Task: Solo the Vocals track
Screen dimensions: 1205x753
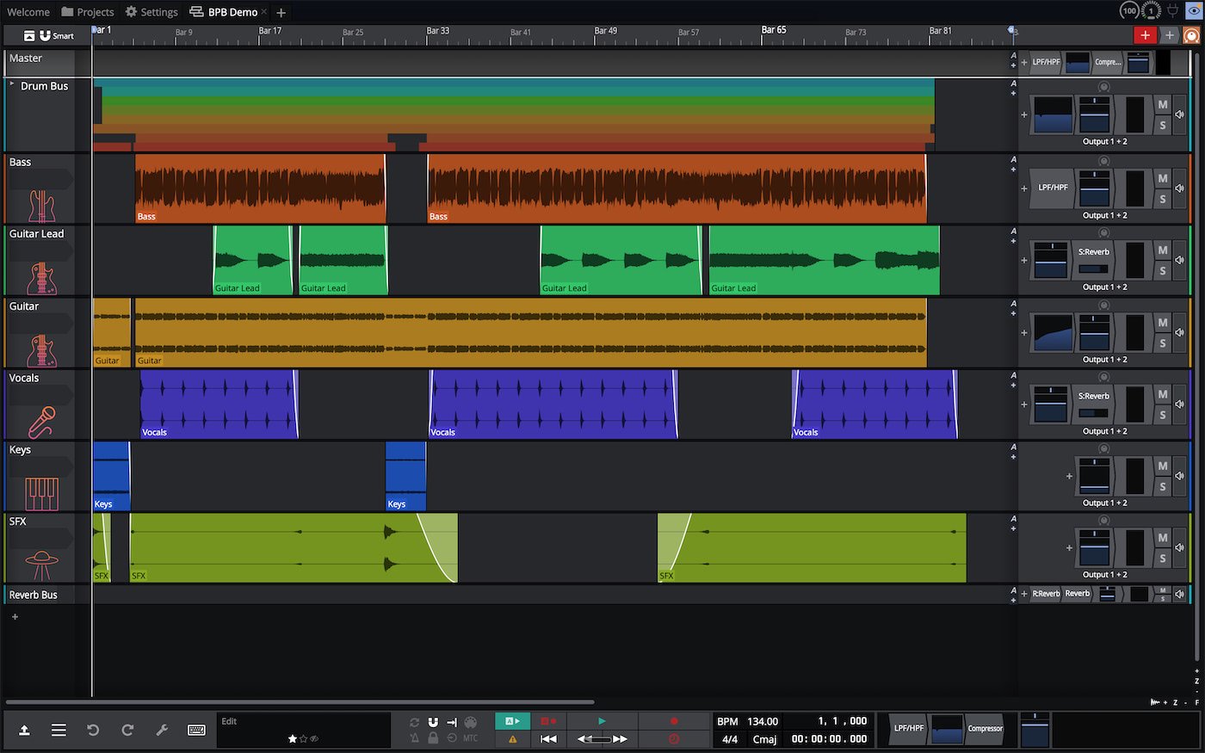Action: (1163, 415)
